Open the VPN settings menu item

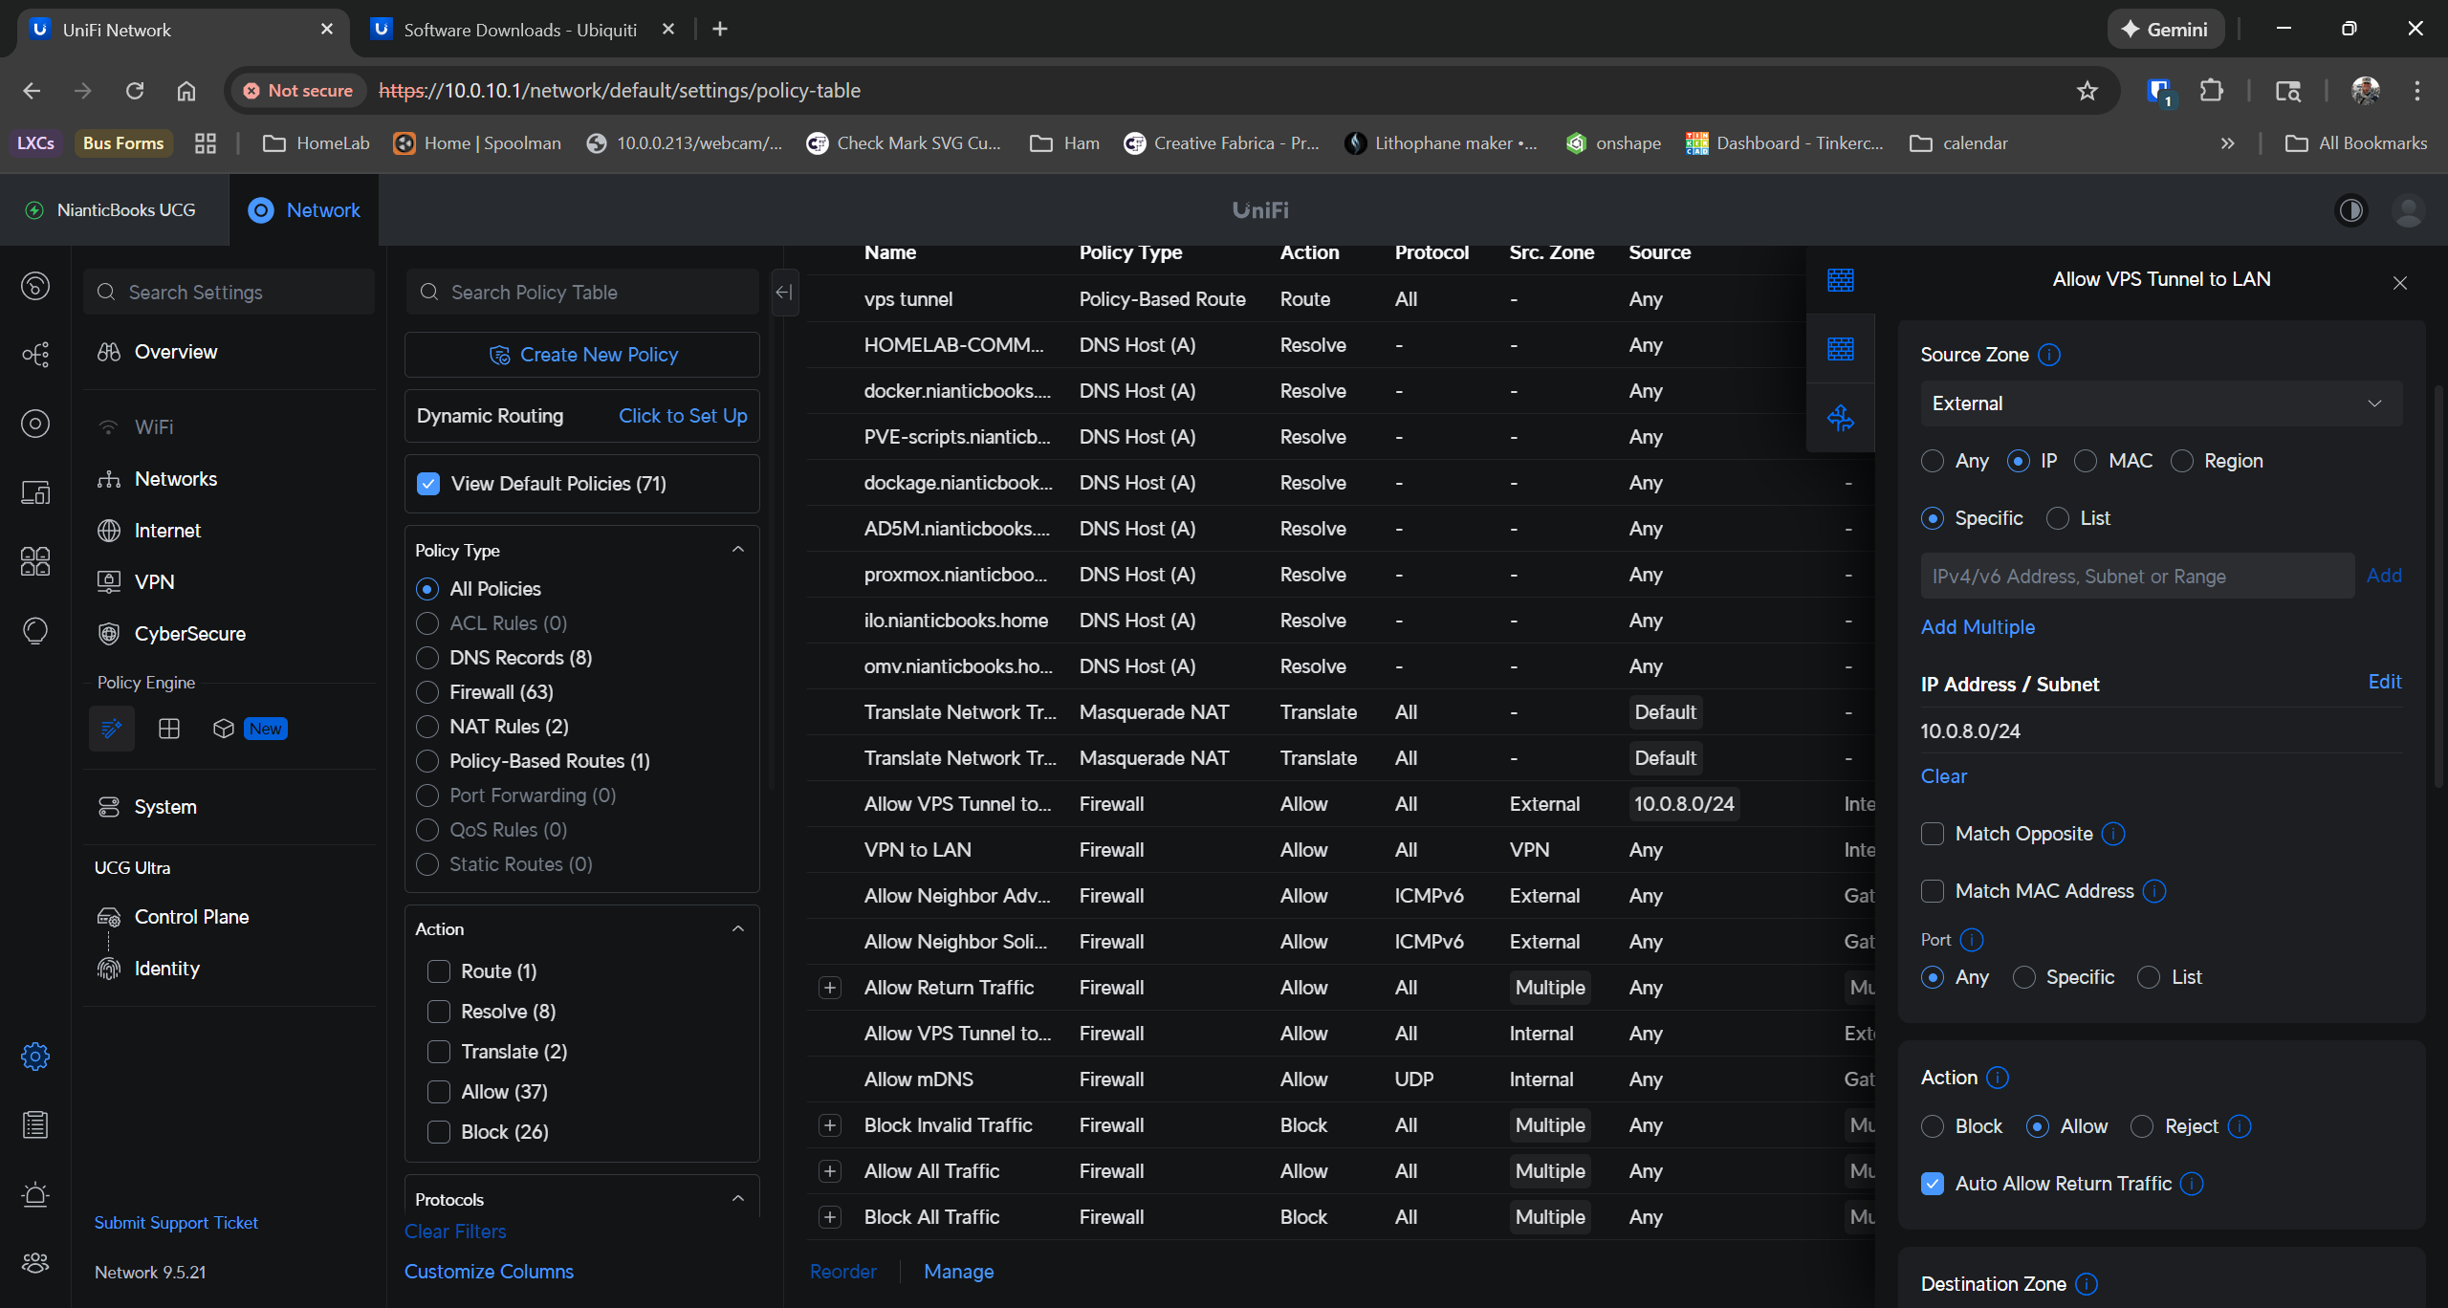point(154,582)
